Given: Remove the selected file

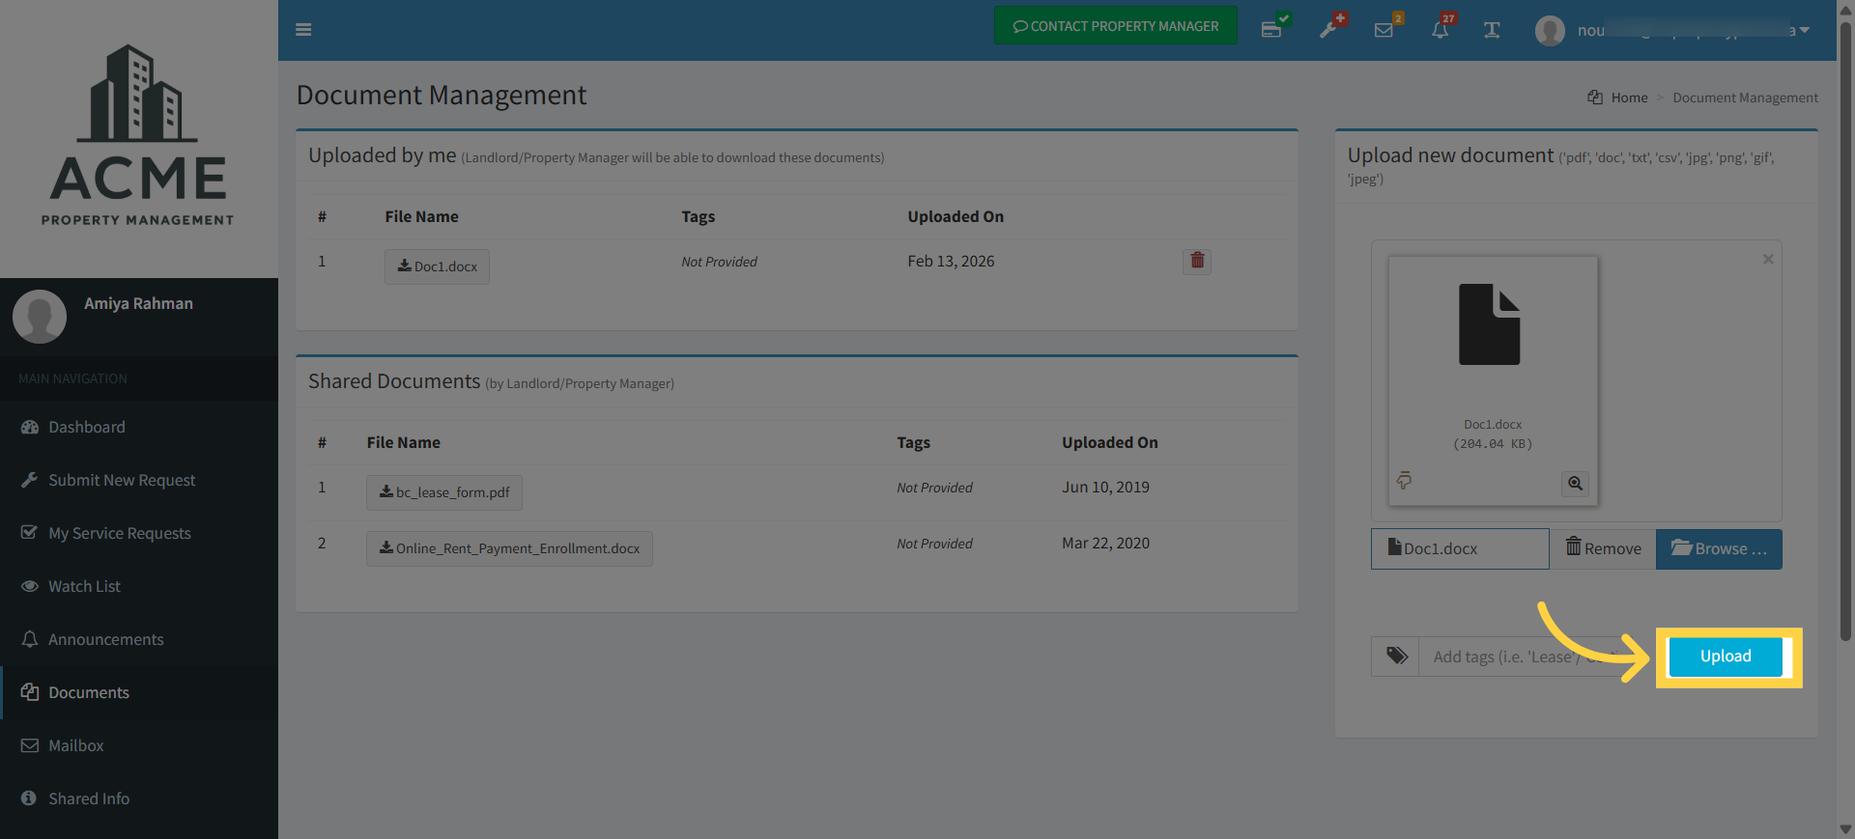Looking at the screenshot, I should tap(1603, 548).
